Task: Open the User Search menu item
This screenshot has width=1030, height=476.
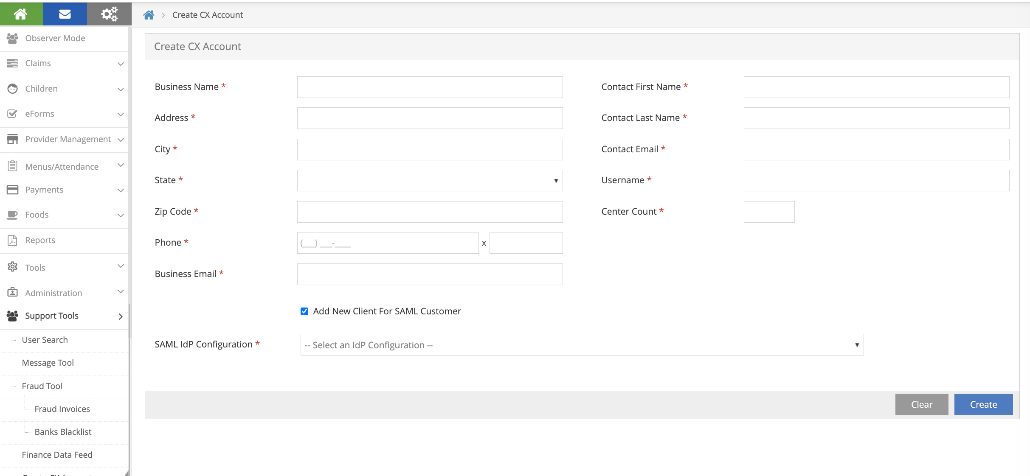Action: point(45,339)
